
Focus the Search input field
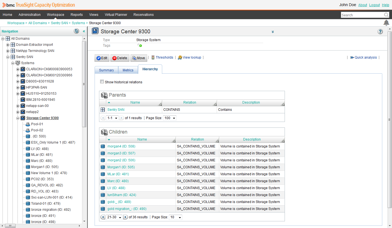point(362,15)
